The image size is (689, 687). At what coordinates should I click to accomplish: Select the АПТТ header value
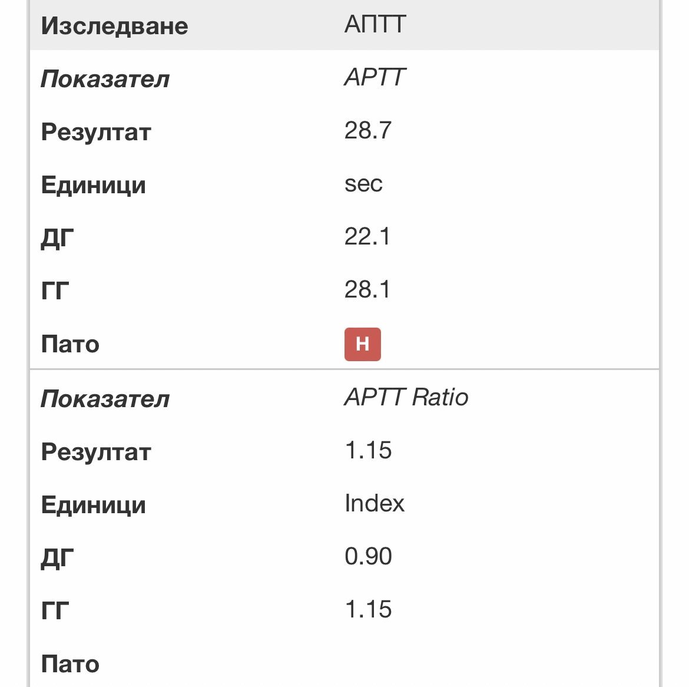tap(375, 25)
